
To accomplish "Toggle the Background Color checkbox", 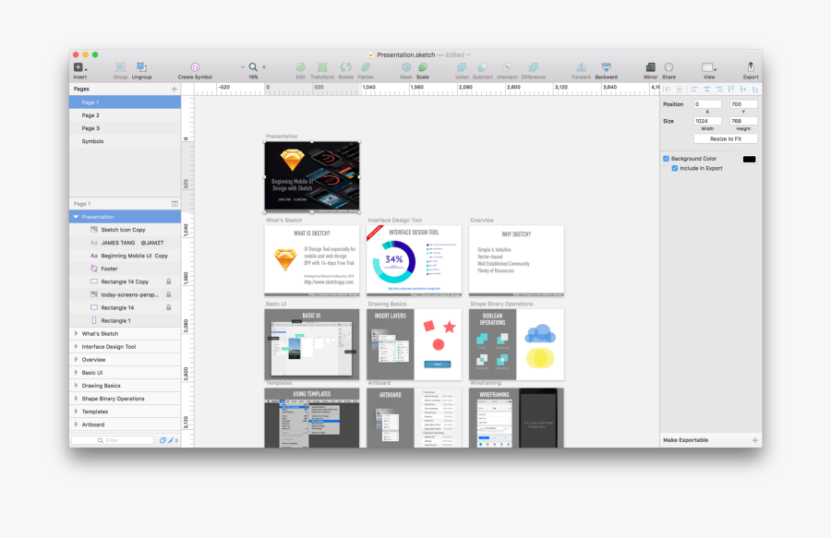I will click(666, 159).
